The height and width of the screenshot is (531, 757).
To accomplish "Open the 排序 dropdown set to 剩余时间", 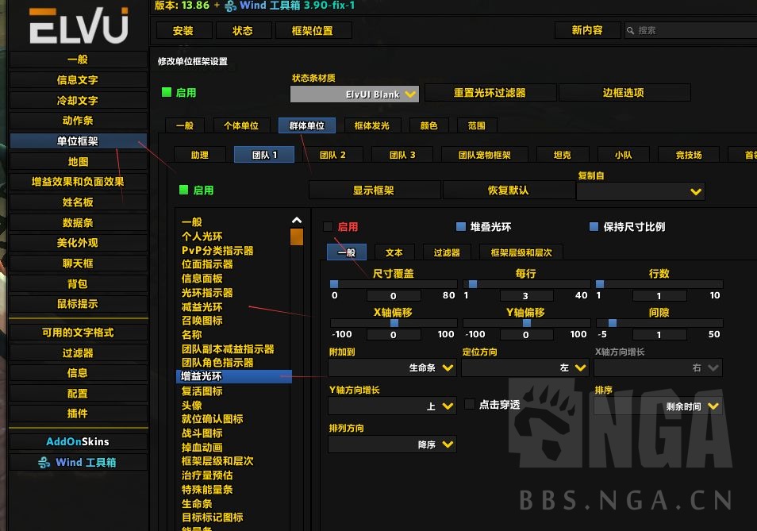I will (x=658, y=406).
